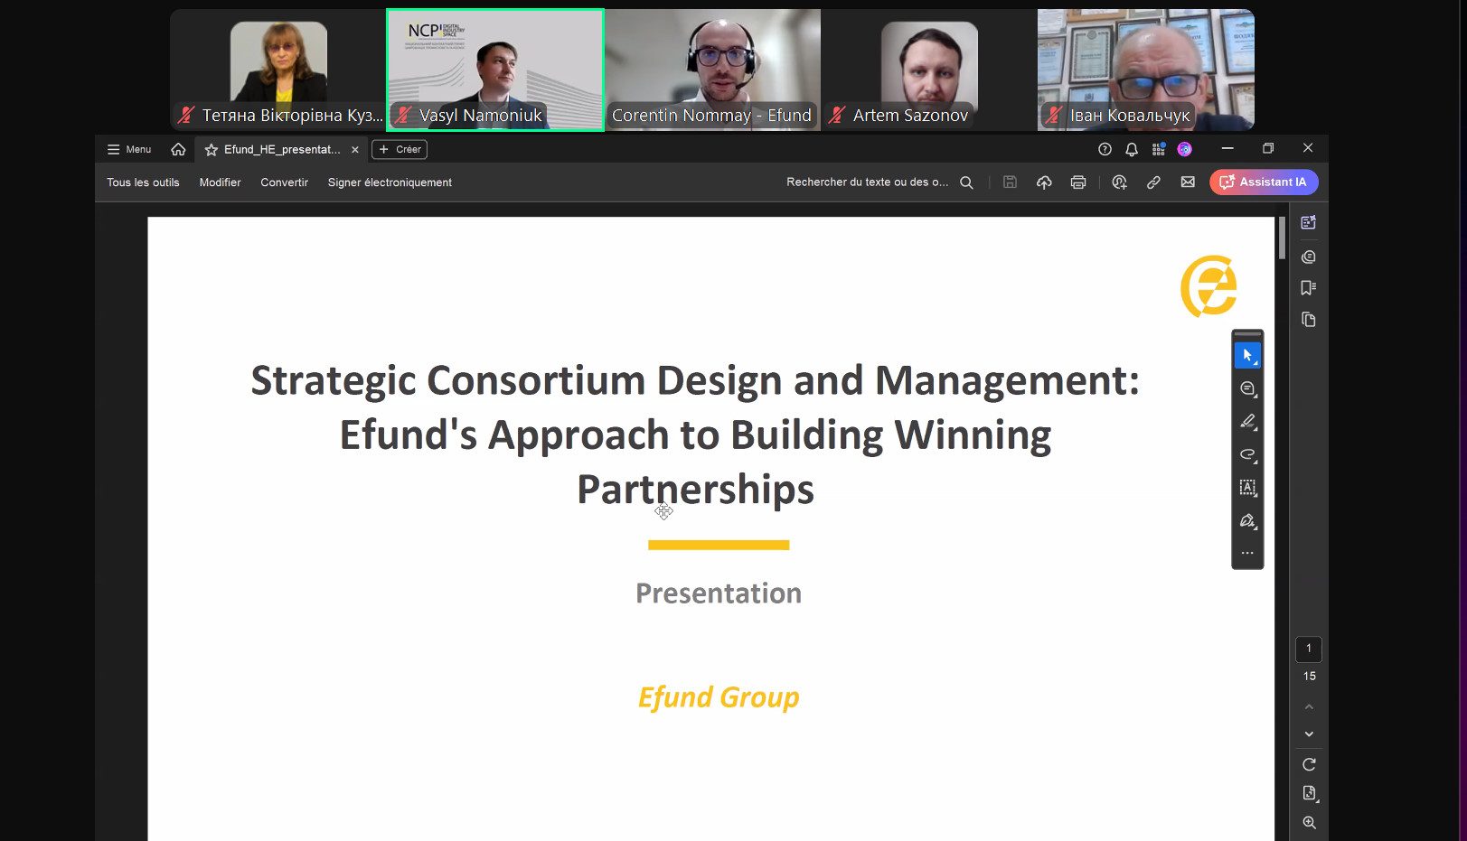
Task: Open the bookmarks panel icon
Action: 1308,288
